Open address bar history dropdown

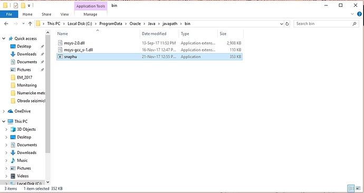coord(281,24)
